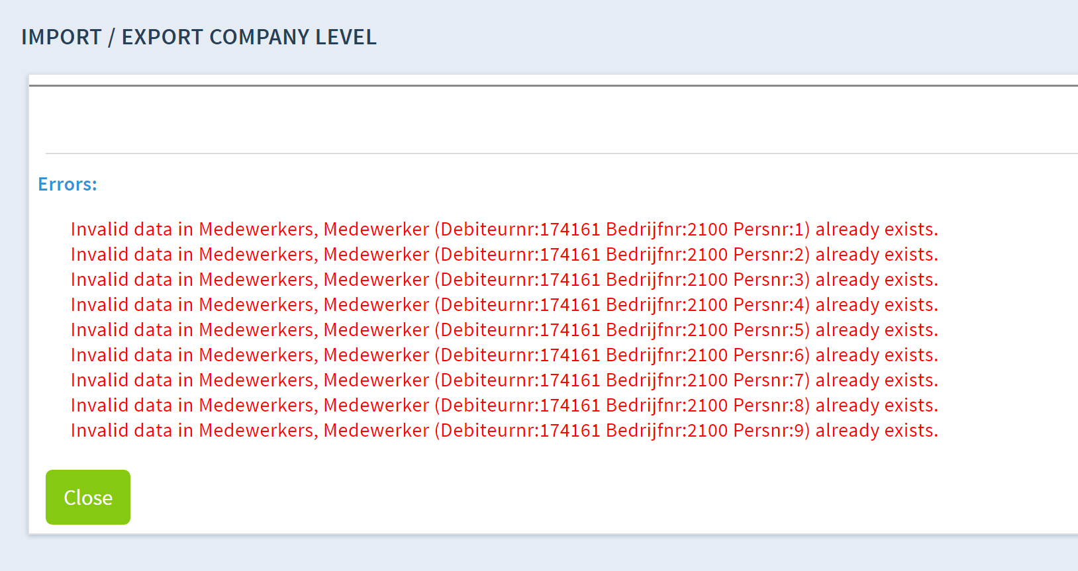Image resolution: width=1078 pixels, height=571 pixels.
Task: Click the thin divider line above Errors
Action: pyautogui.click(x=562, y=154)
